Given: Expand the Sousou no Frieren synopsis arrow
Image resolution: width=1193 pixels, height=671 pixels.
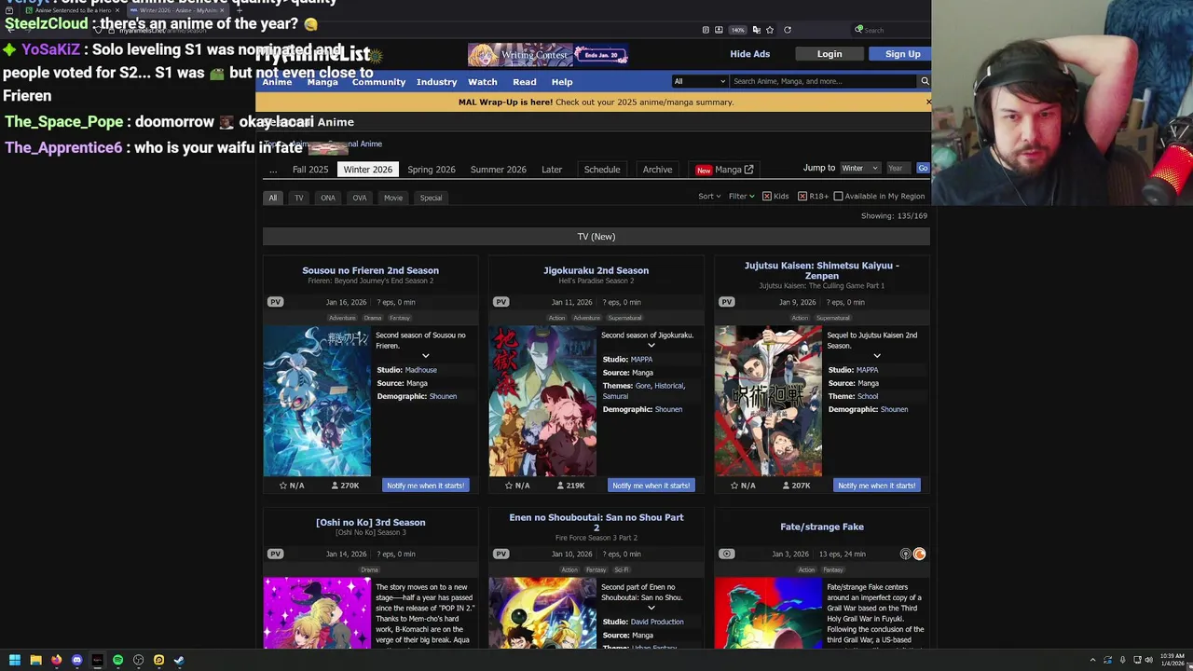Looking at the screenshot, I should coord(425,355).
